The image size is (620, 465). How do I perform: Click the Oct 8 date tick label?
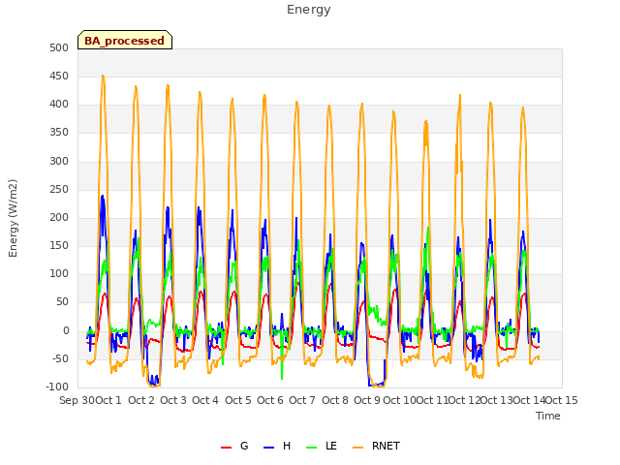[x=335, y=400]
